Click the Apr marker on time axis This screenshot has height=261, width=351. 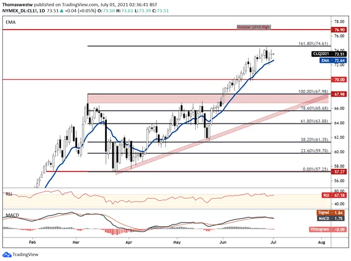[x=129, y=242]
